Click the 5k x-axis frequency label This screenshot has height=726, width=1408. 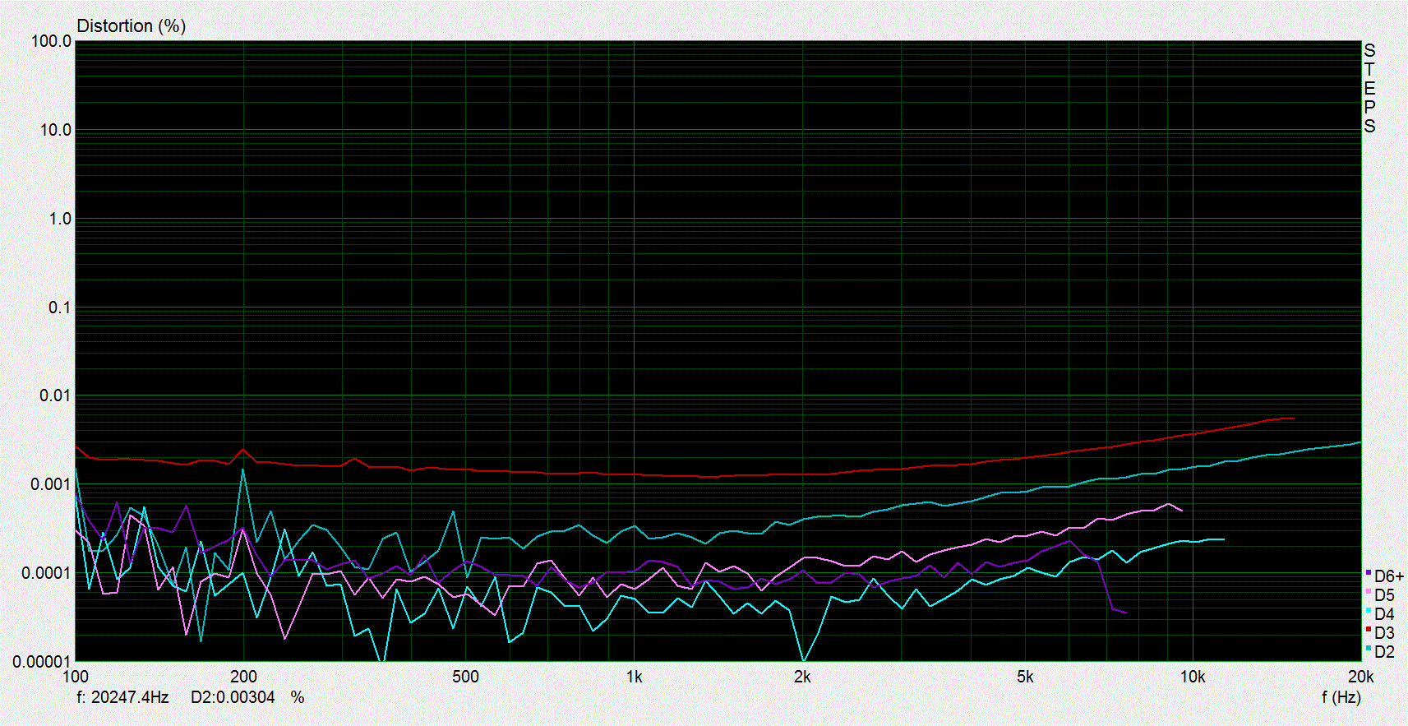point(1025,677)
